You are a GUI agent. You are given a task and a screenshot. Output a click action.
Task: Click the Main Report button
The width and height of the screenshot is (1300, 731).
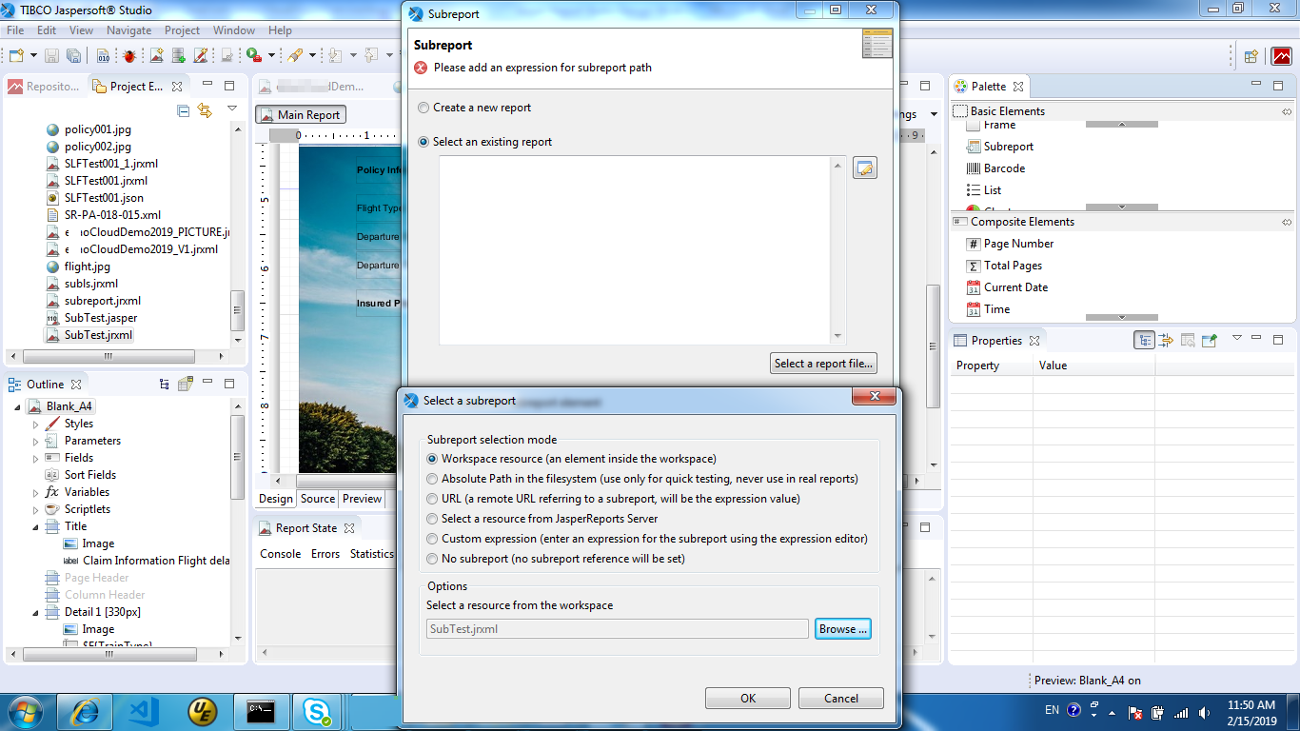300,115
